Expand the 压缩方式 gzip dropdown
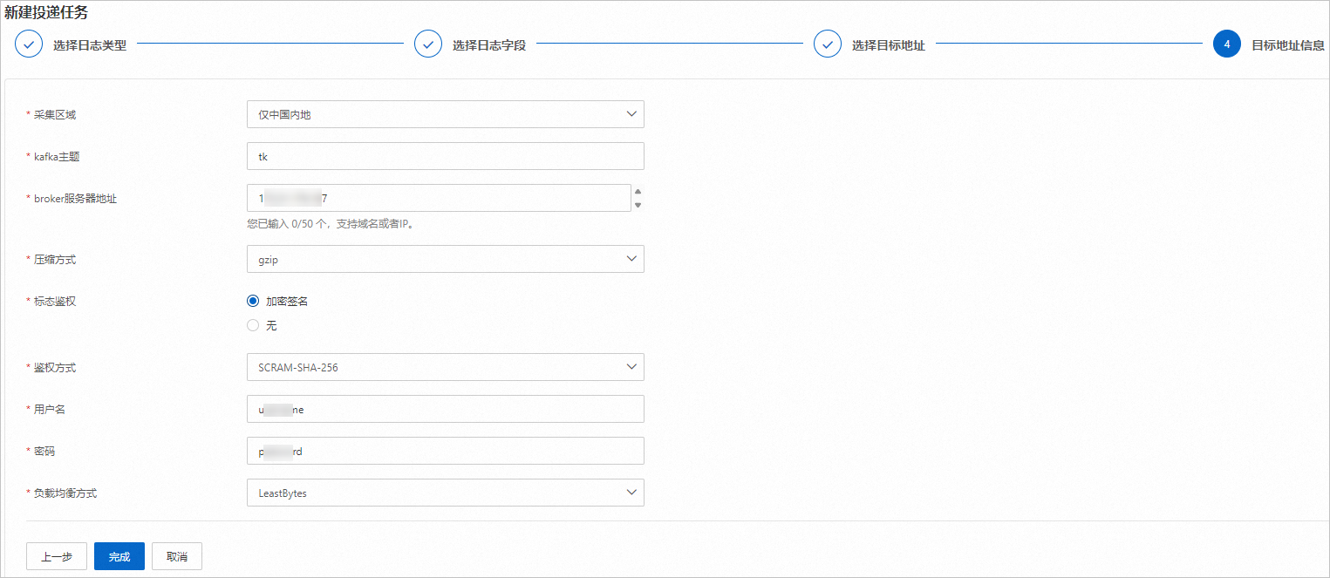1330x578 pixels. point(445,259)
